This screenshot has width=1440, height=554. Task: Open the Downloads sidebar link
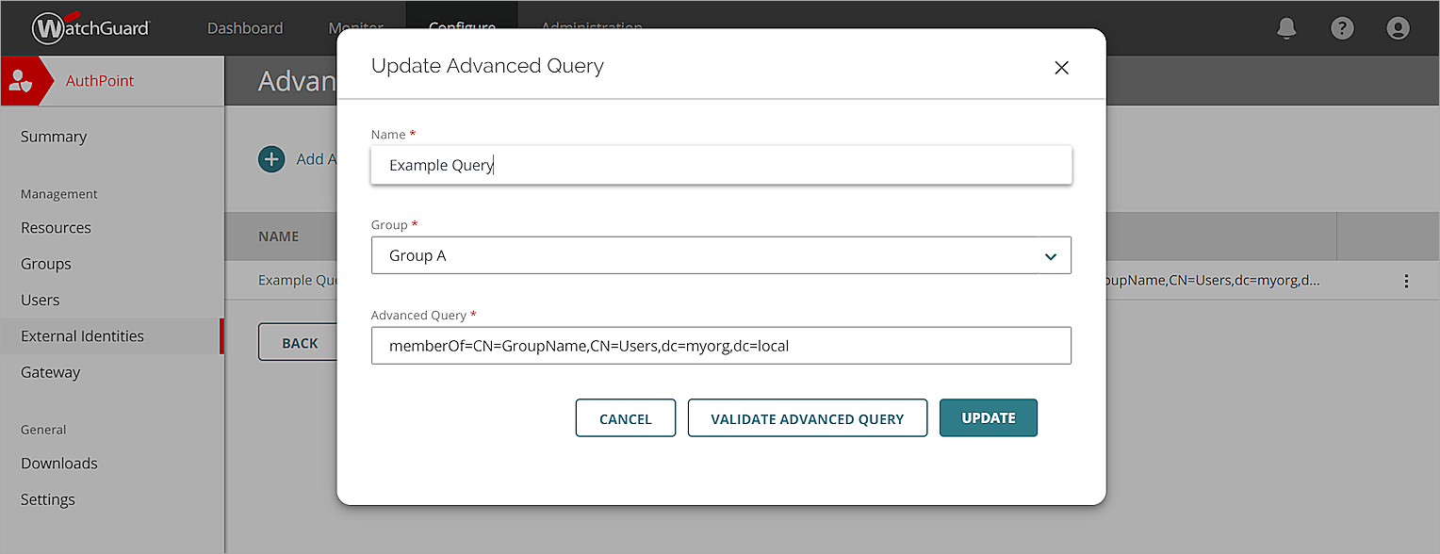[59, 464]
